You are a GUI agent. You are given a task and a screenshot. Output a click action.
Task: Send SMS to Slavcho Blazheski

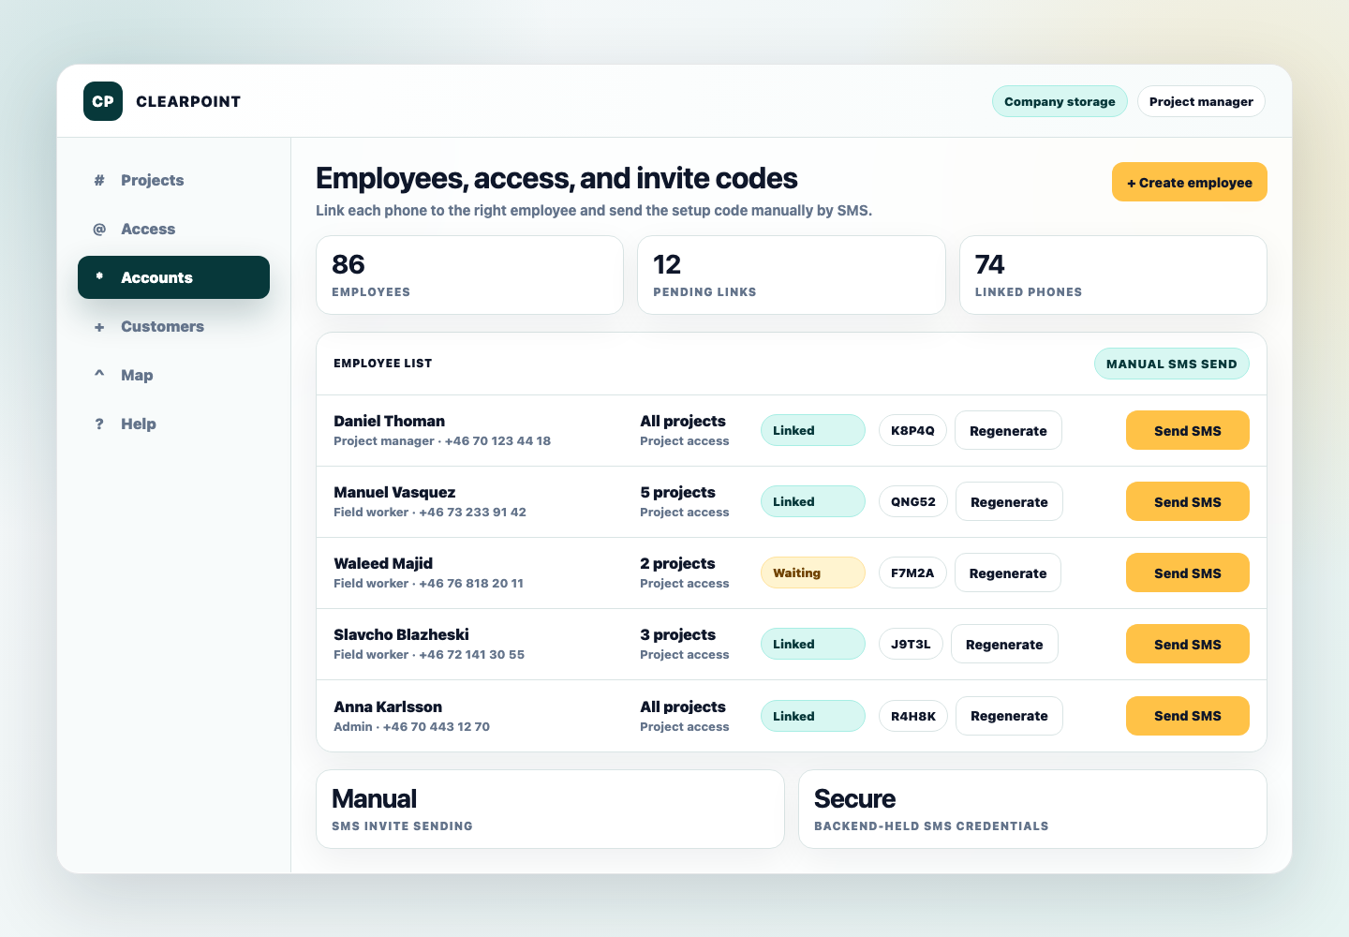point(1188,644)
